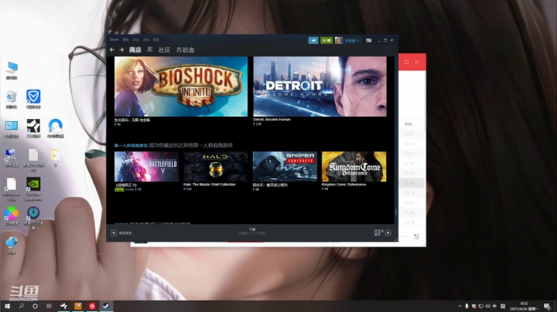Viewport: 557px width, 312px height.
Task: Open the Recycle Bin desktop icon
Action: pyautogui.click(x=12, y=100)
